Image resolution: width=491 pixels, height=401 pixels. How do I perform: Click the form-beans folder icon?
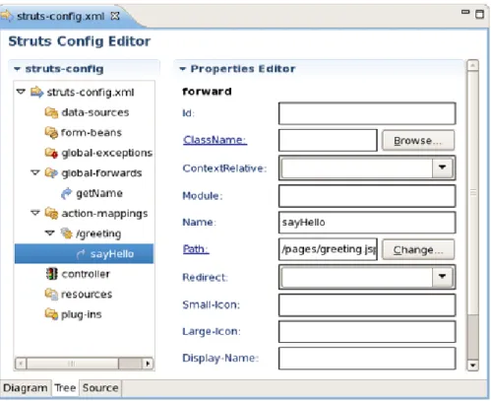51,133
